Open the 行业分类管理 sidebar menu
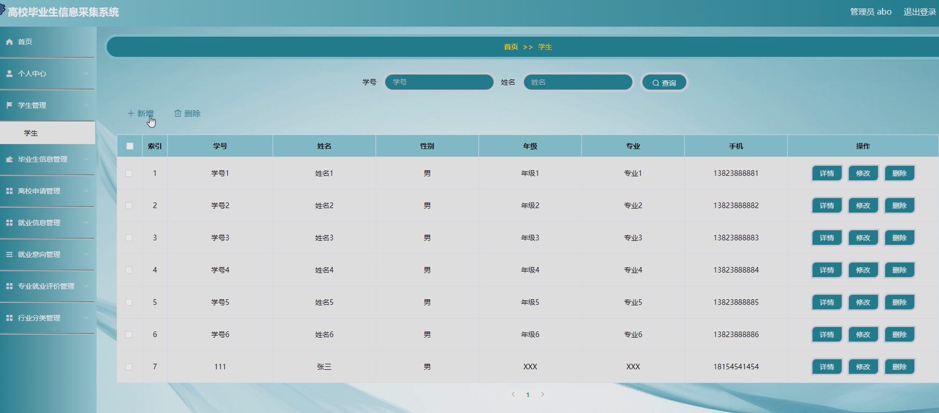This screenshot has width=939, height=413. (47, 318)
